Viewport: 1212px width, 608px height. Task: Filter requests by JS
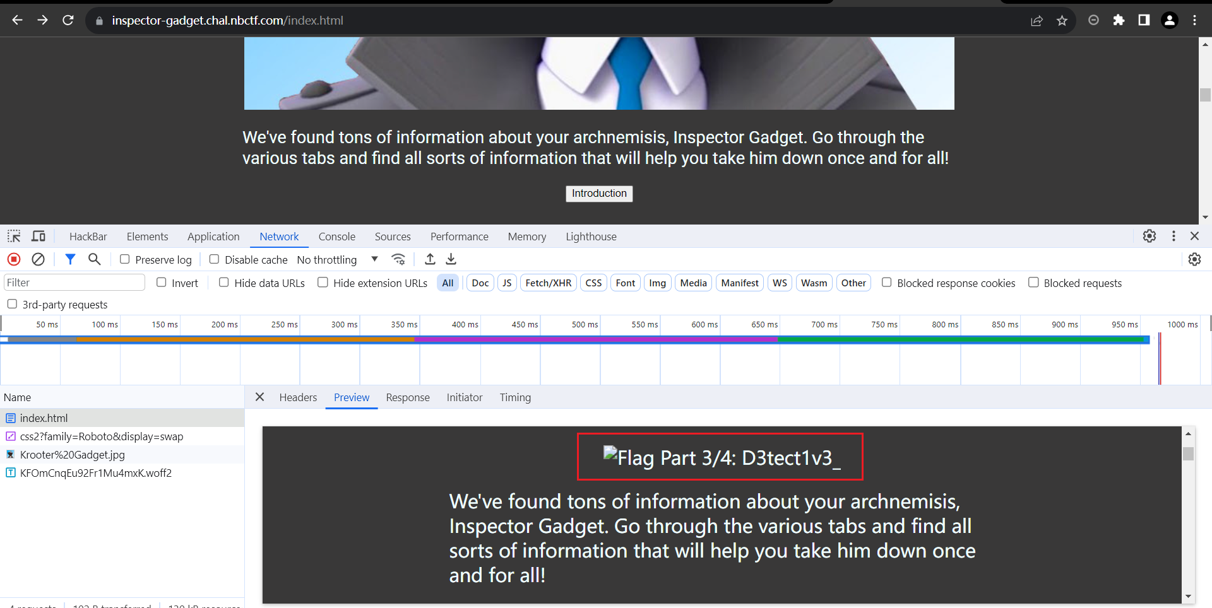pyautogui.click(x=507, y=283)
